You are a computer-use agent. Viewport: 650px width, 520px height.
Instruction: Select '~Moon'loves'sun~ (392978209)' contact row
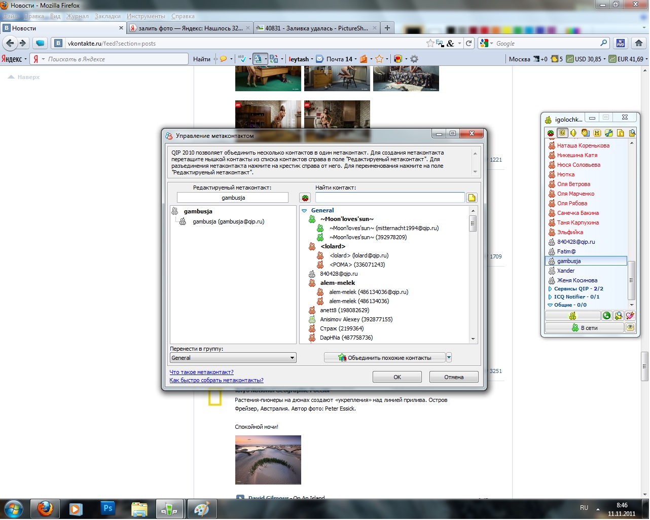click(x=368, y=237)
